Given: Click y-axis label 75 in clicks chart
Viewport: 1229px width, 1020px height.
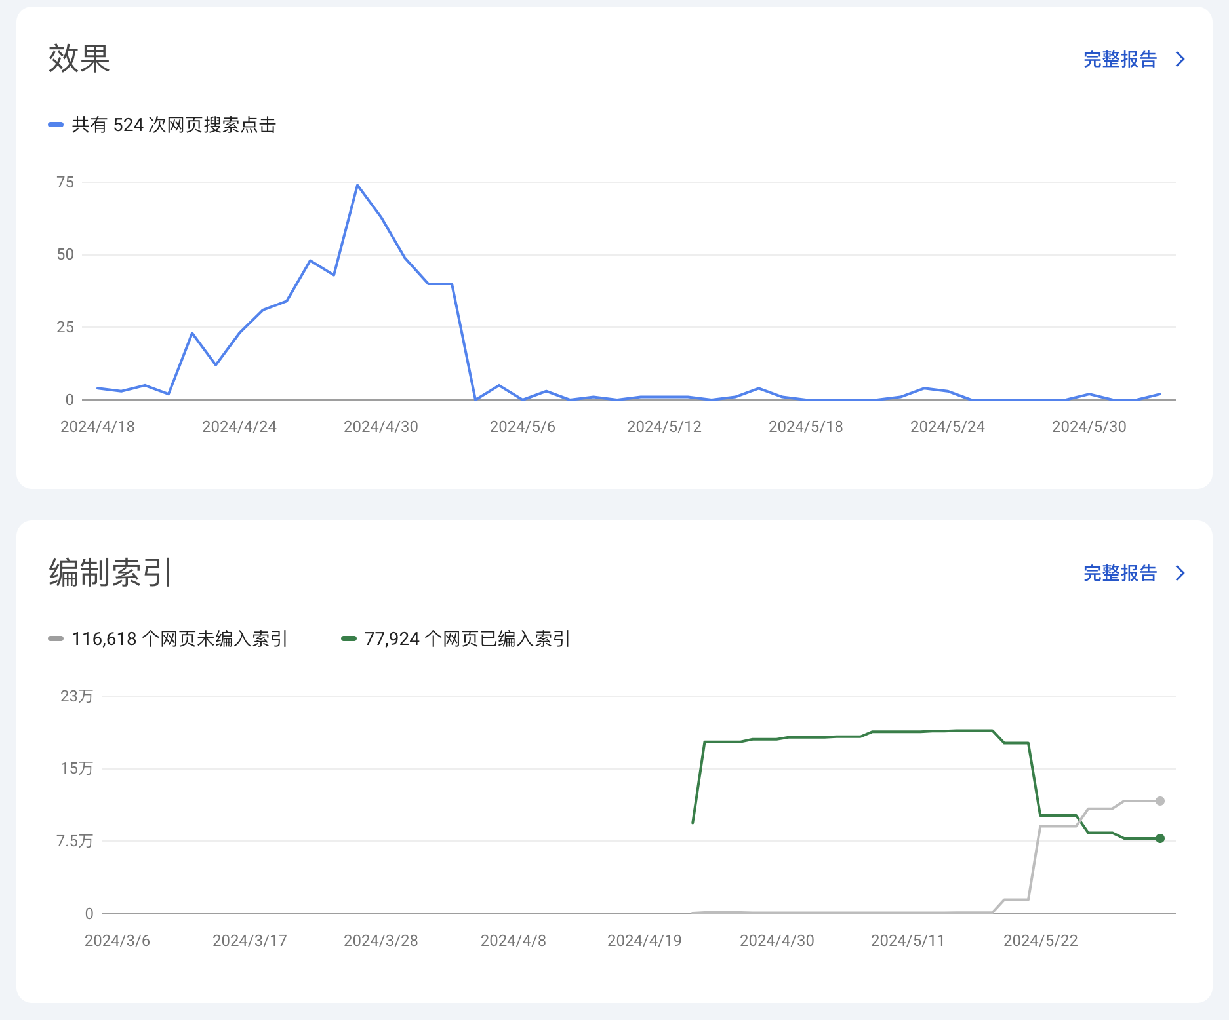Looking at the screenshot, I should [x=66, y=182].
